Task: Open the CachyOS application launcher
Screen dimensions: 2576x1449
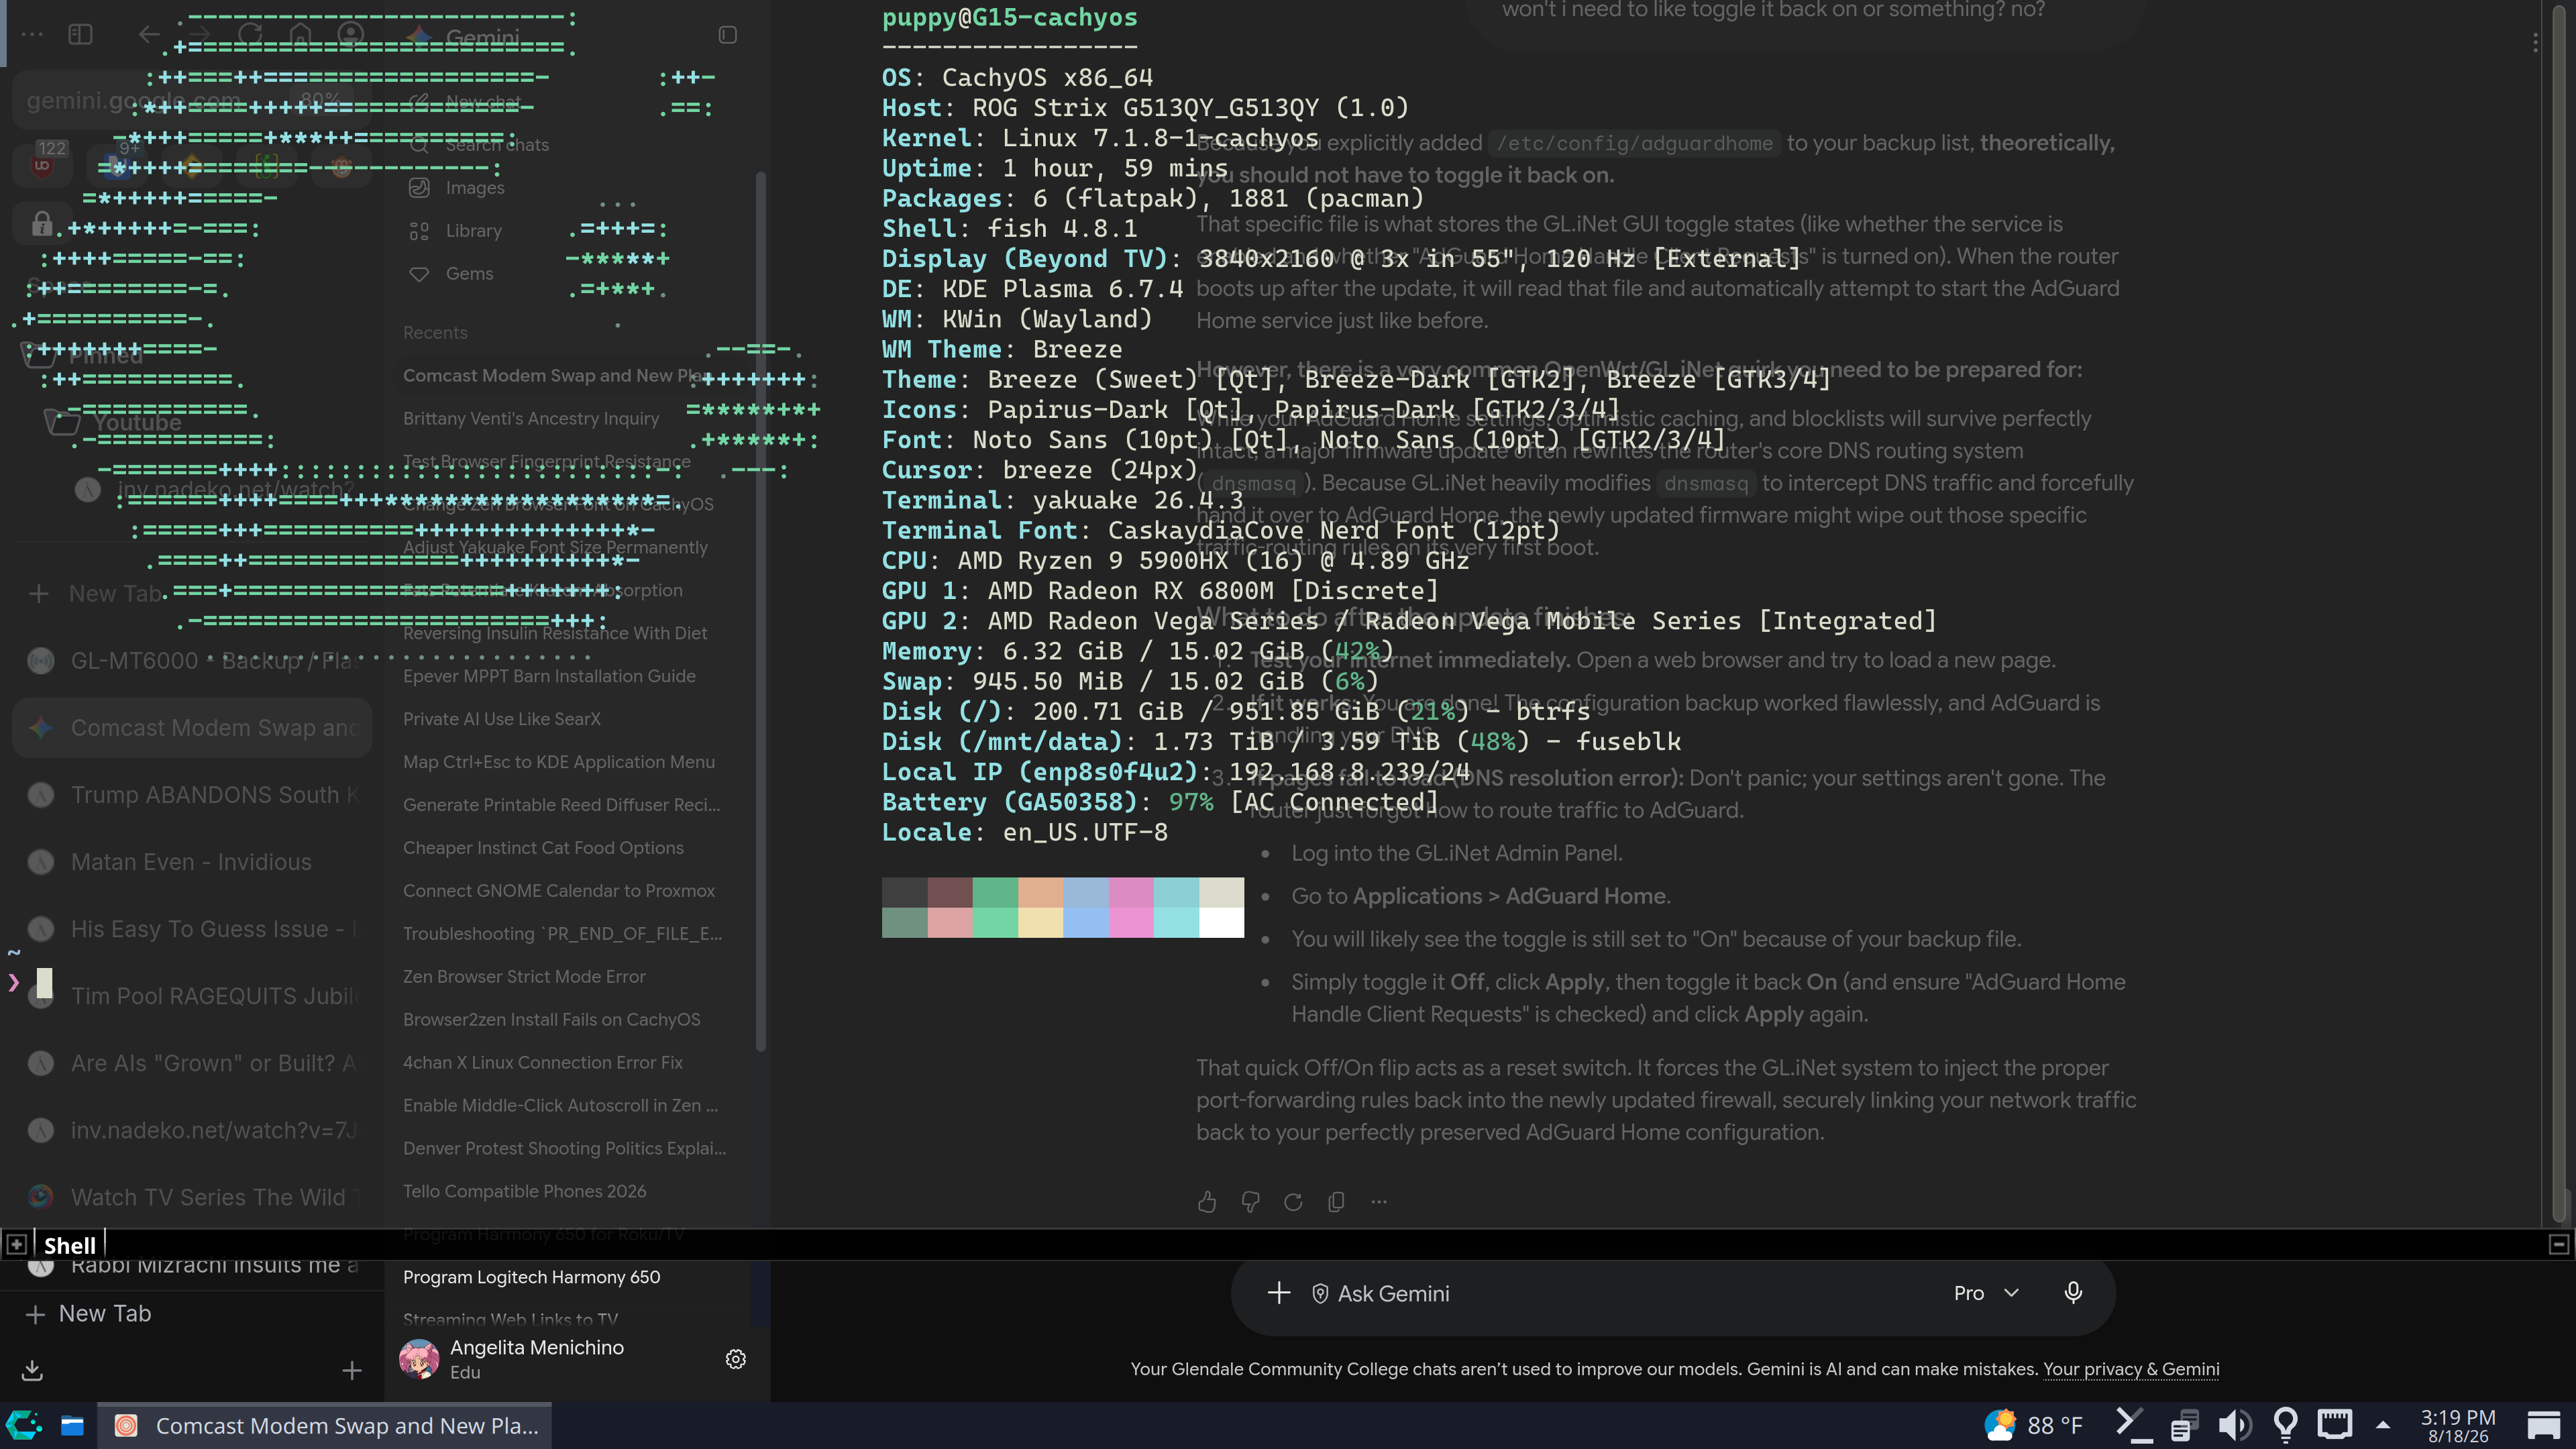Action: point(24,1425)
